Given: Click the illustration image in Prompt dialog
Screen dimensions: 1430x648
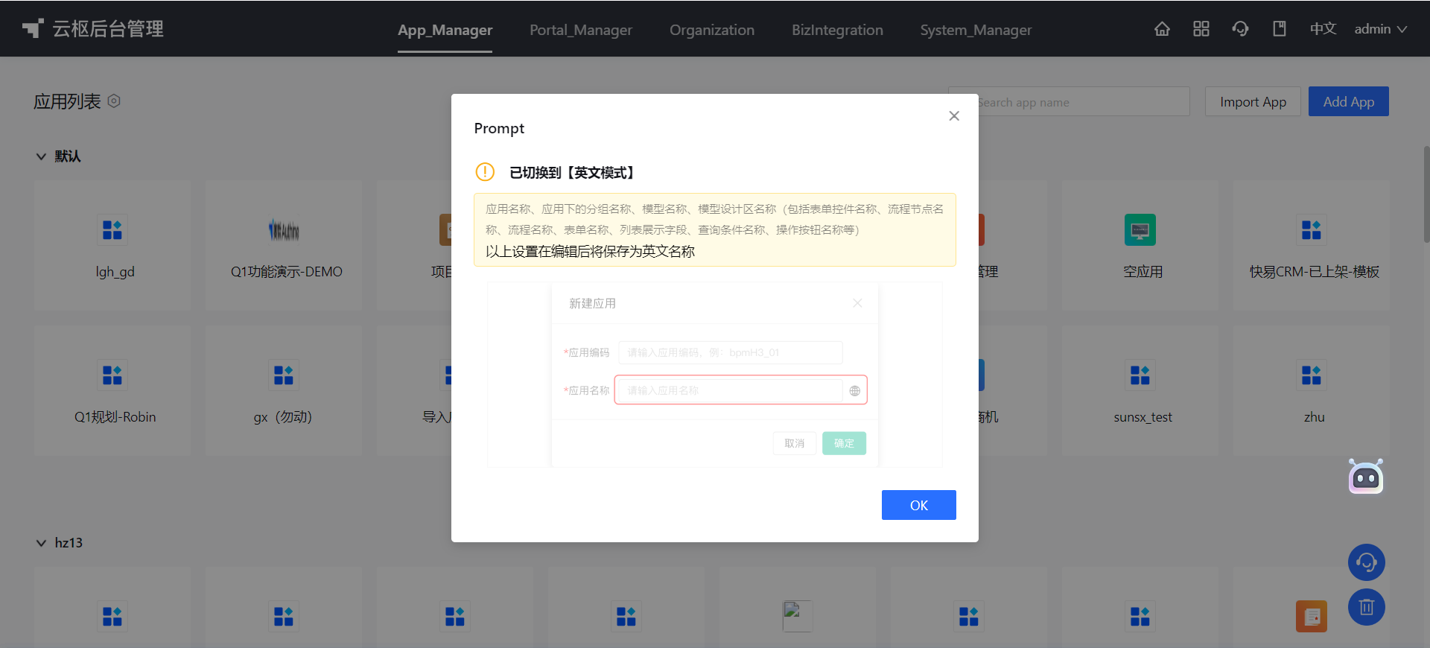Looking at the screenshot, I should (715, 375).
